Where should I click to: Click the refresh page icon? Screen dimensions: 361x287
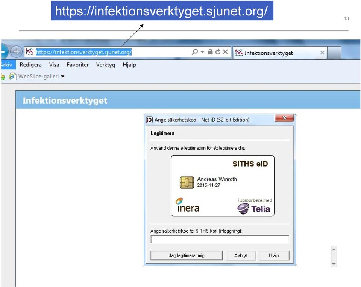[218, 52]
